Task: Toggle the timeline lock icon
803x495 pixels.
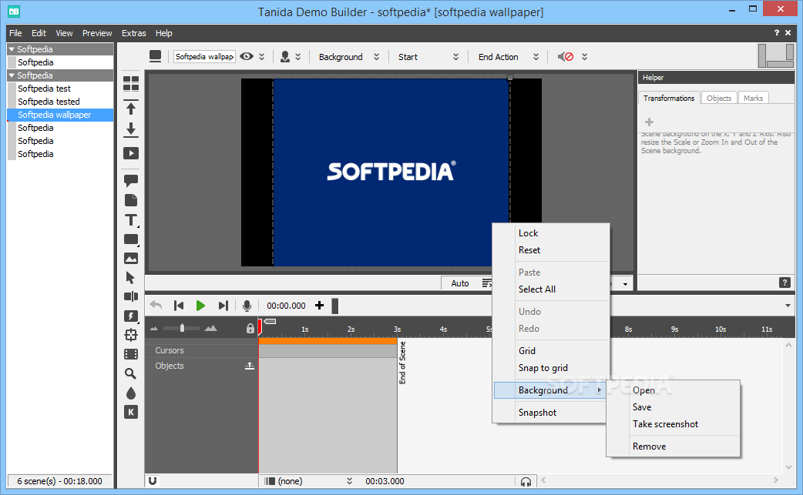Action: pos(250,328)
